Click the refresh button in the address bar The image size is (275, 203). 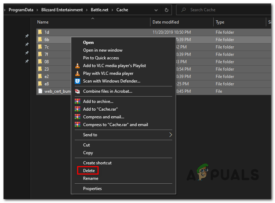[x=167, y=10]
